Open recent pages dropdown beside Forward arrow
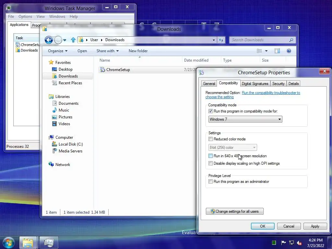This screenshot has width=332, height=249. tap(65, 40)
